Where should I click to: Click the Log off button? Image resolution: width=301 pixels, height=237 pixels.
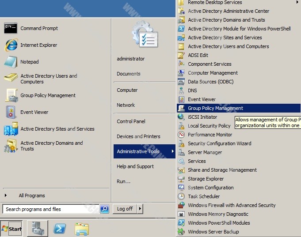[x=125, y=209]
